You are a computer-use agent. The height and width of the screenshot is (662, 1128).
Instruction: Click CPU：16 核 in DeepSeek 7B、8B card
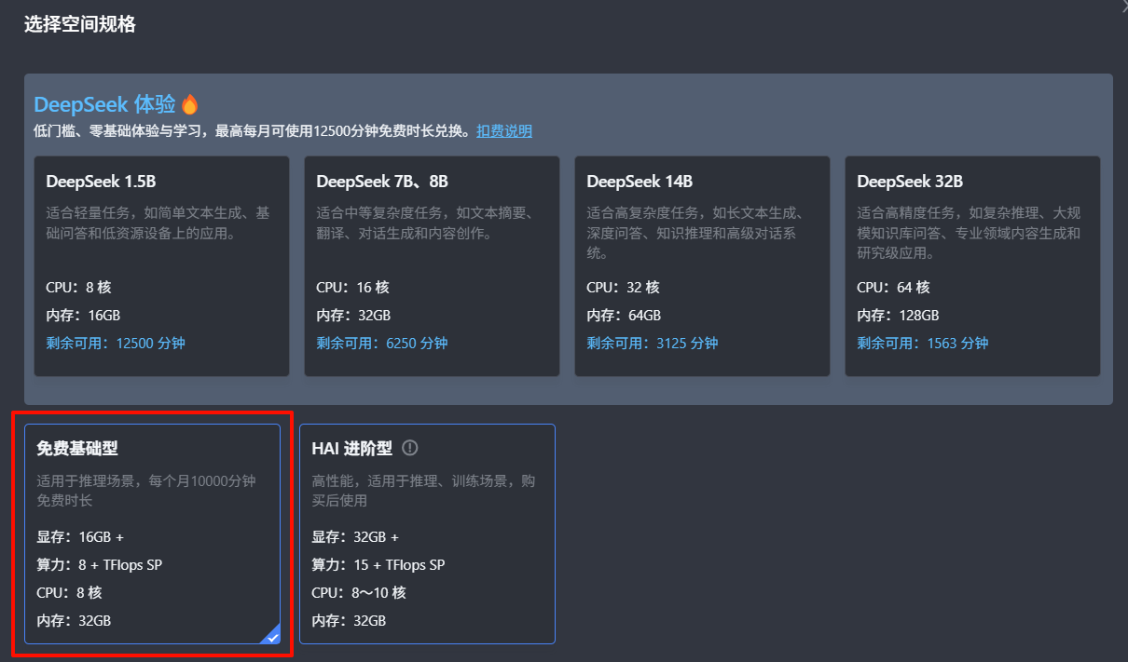352,287
